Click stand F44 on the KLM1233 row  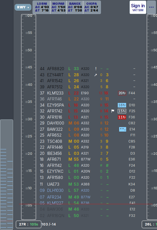[x=132, y=93]
